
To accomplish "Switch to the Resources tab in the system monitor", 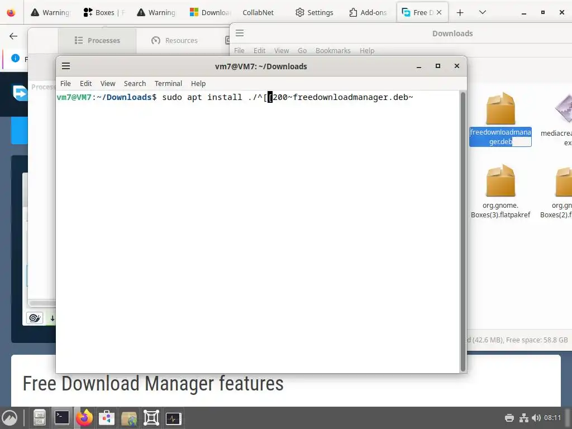I will (x=174, y=40).
